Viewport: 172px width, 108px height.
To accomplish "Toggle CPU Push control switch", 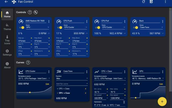I will (x=60, y=28).
